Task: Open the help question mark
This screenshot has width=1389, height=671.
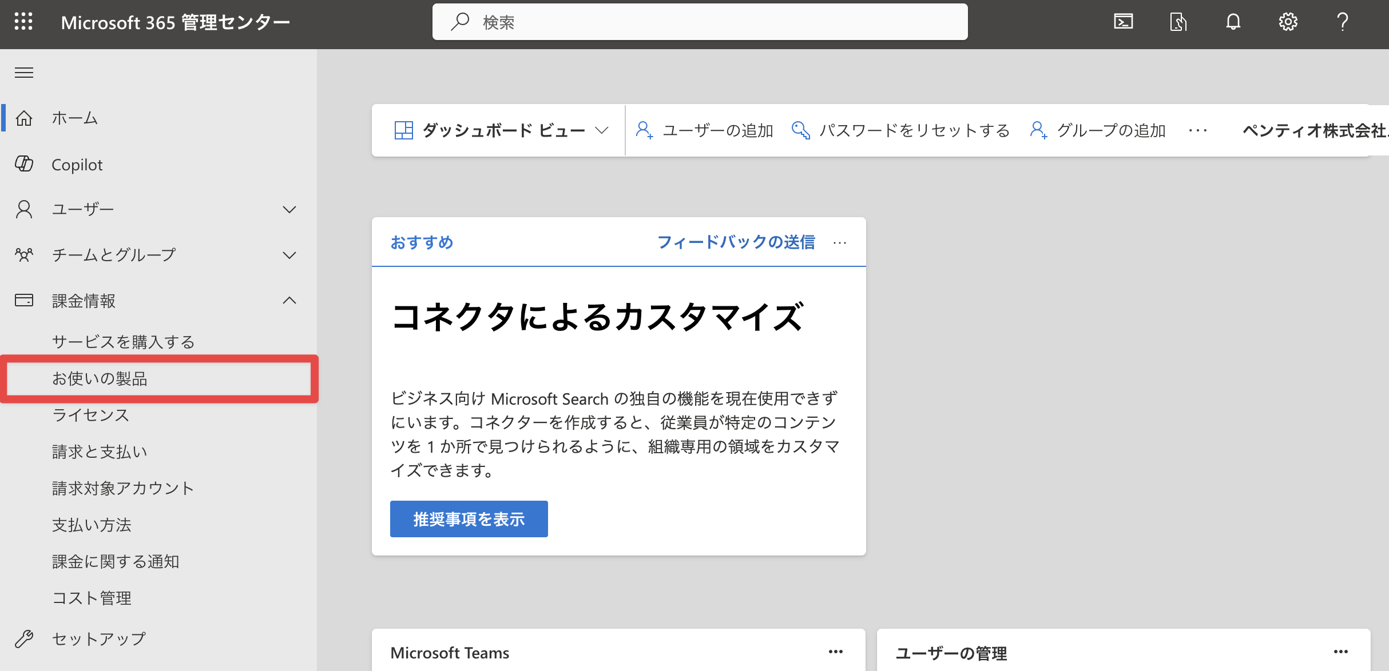Action: click(x=1343, y=22)
